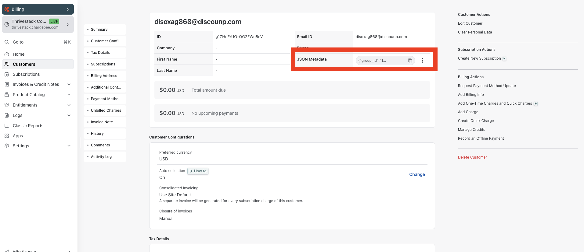The height and width of the screenshot is (252, 584).
Task: Click the Product Catalog icon
Action: click(x=7, y=95)
